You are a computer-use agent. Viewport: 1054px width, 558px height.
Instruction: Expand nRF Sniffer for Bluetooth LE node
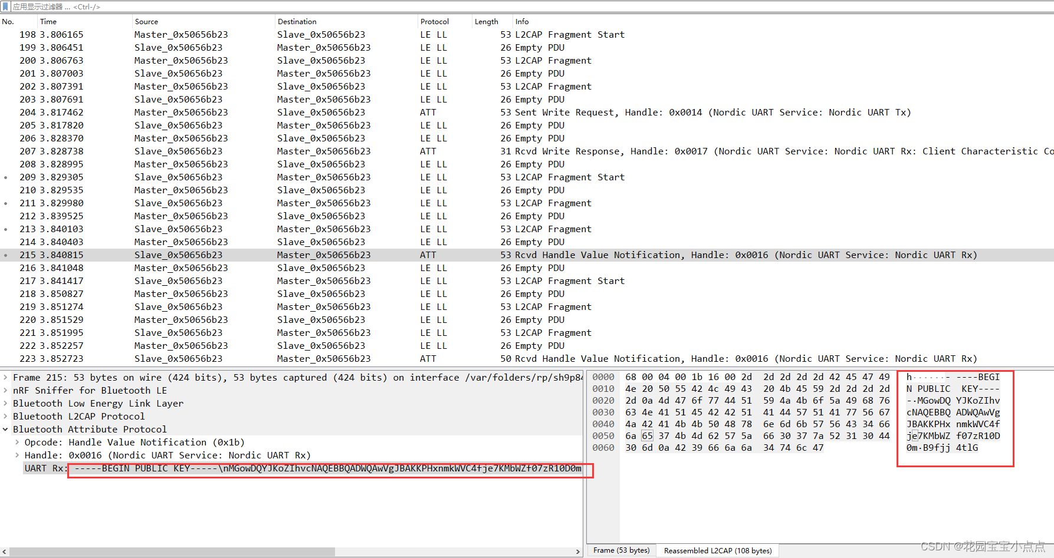pos(5,391)
